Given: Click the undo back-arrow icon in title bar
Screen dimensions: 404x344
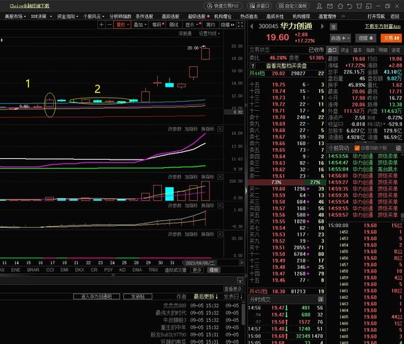Looking at the screenshot, I should (x=350, y=6).
